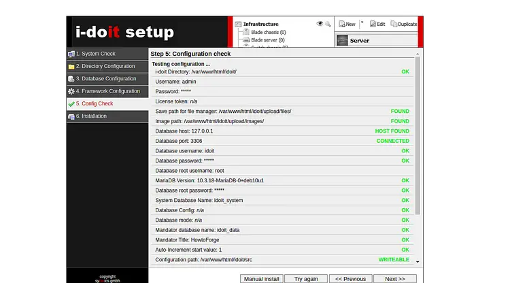Go back with << Previous button

[350, 279]
